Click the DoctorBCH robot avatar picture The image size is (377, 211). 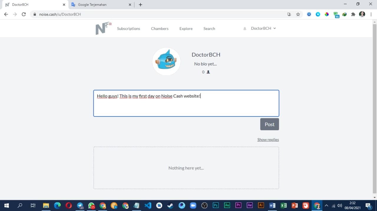point(166,61)
